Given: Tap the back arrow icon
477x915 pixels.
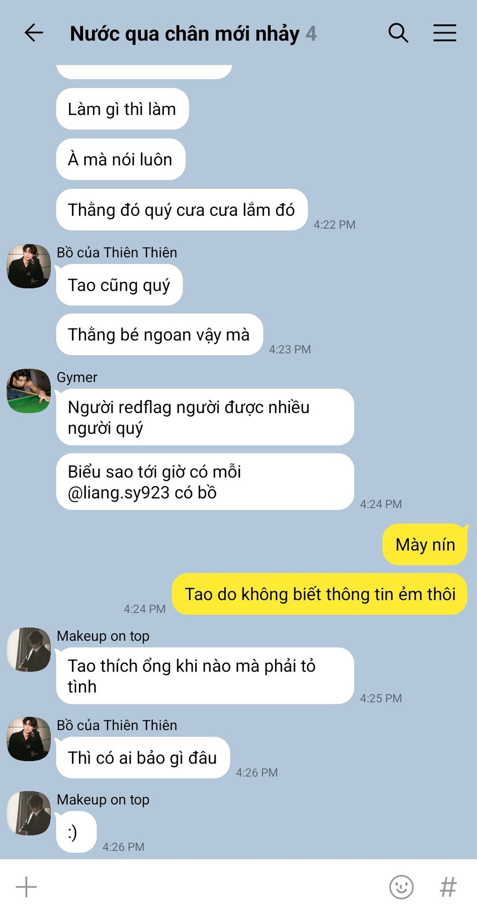Looking at the screenshot, I should point(34,33).
